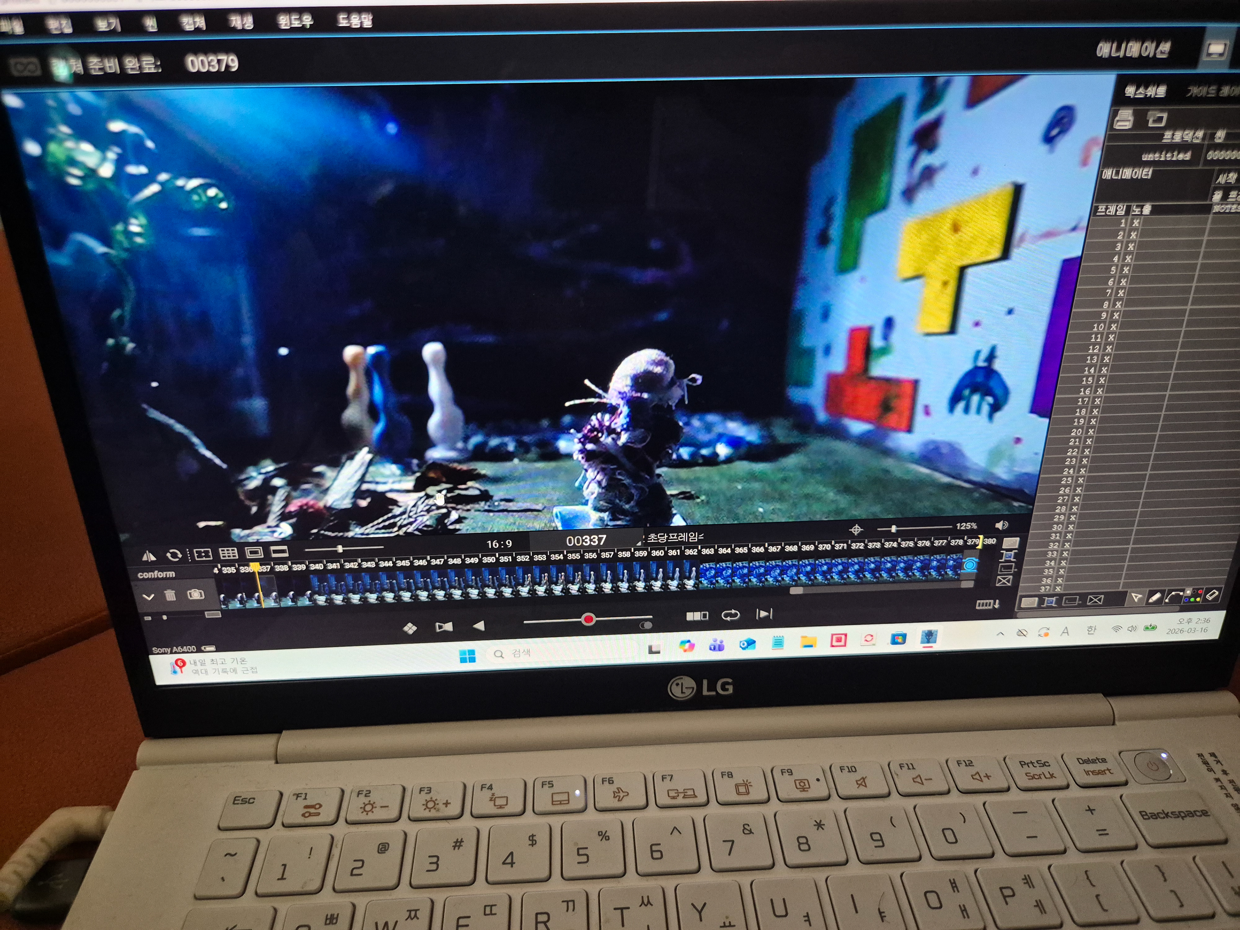Click the red onion skin opacity knob

pos(588,619)
